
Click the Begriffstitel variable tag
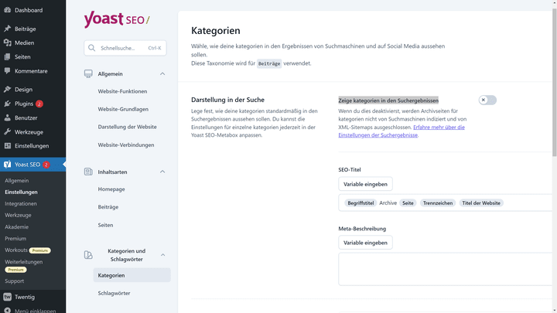[361, 203]
